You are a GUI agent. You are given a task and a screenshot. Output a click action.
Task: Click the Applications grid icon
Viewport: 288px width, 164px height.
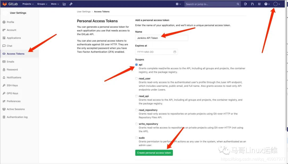4,38
